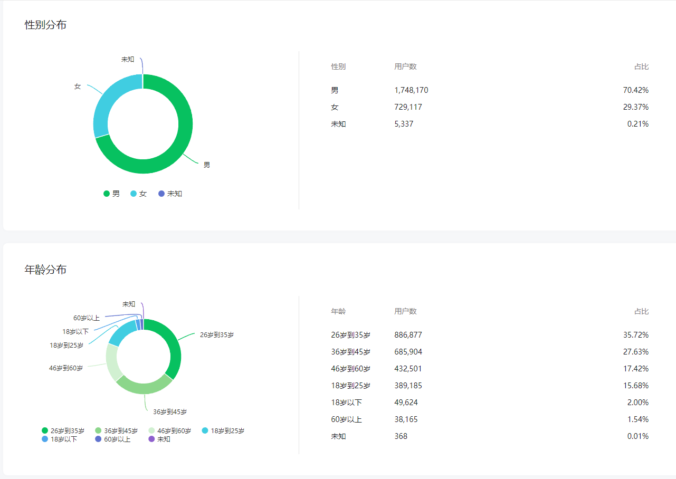This screenshot has width=676, height=479.
Task: Click 占比 header in the age table
Action: [x=641, y=311]
